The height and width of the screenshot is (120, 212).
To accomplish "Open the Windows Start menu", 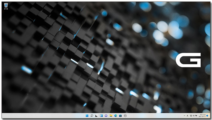I will click(87, 116).
